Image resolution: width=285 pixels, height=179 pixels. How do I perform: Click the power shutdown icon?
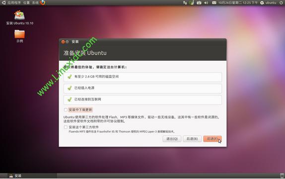[281, 2]
